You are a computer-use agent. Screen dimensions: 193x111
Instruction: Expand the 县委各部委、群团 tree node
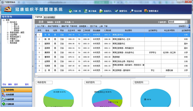8,33
